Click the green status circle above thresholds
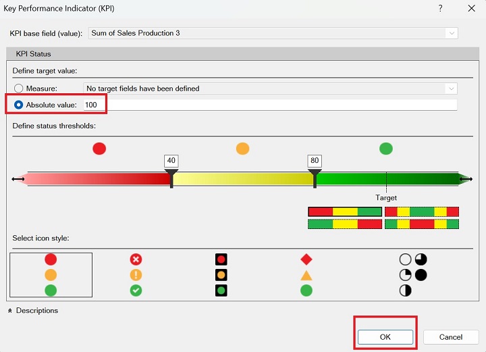This screenshot has width=486, height=352. [386, 149]
